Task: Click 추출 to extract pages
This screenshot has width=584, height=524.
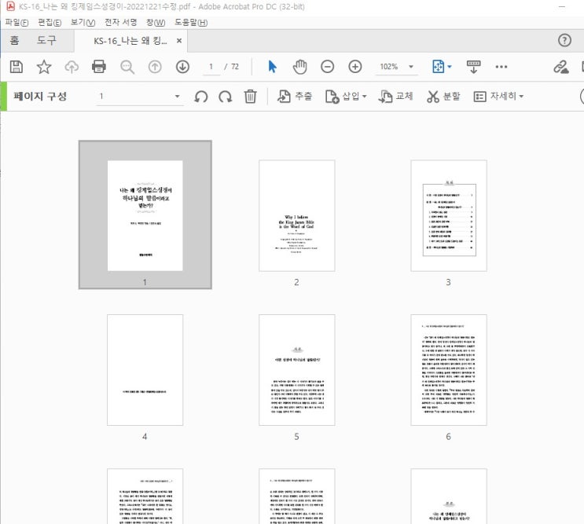Action: pos(294,97)
